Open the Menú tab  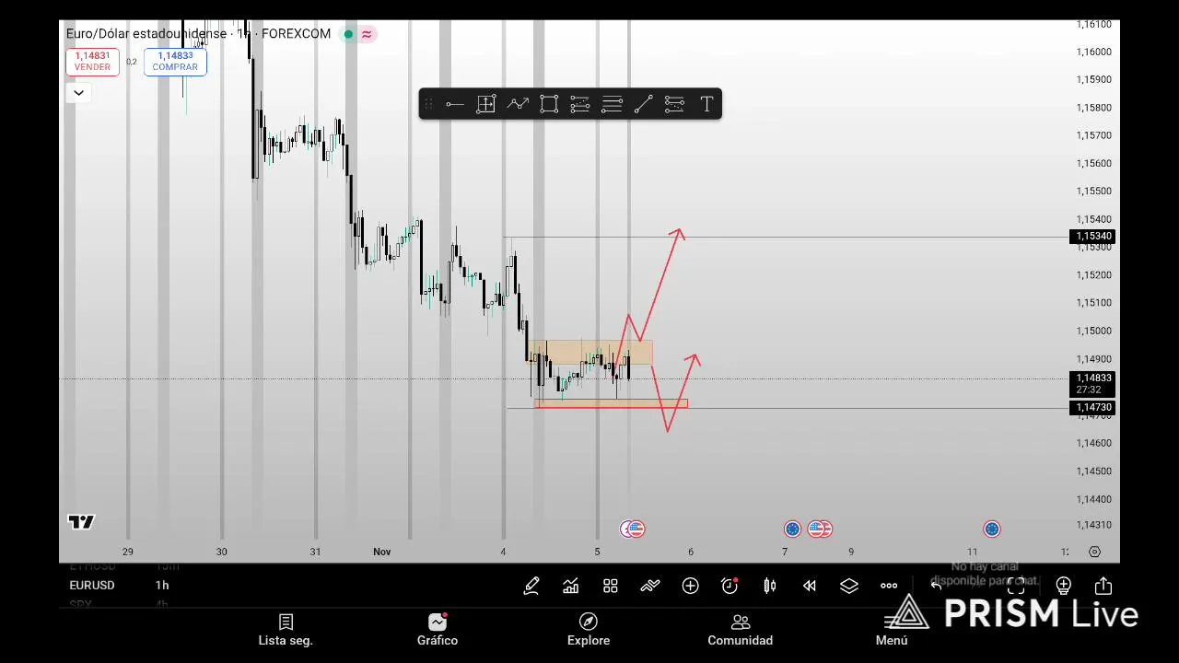click(892, 631)
